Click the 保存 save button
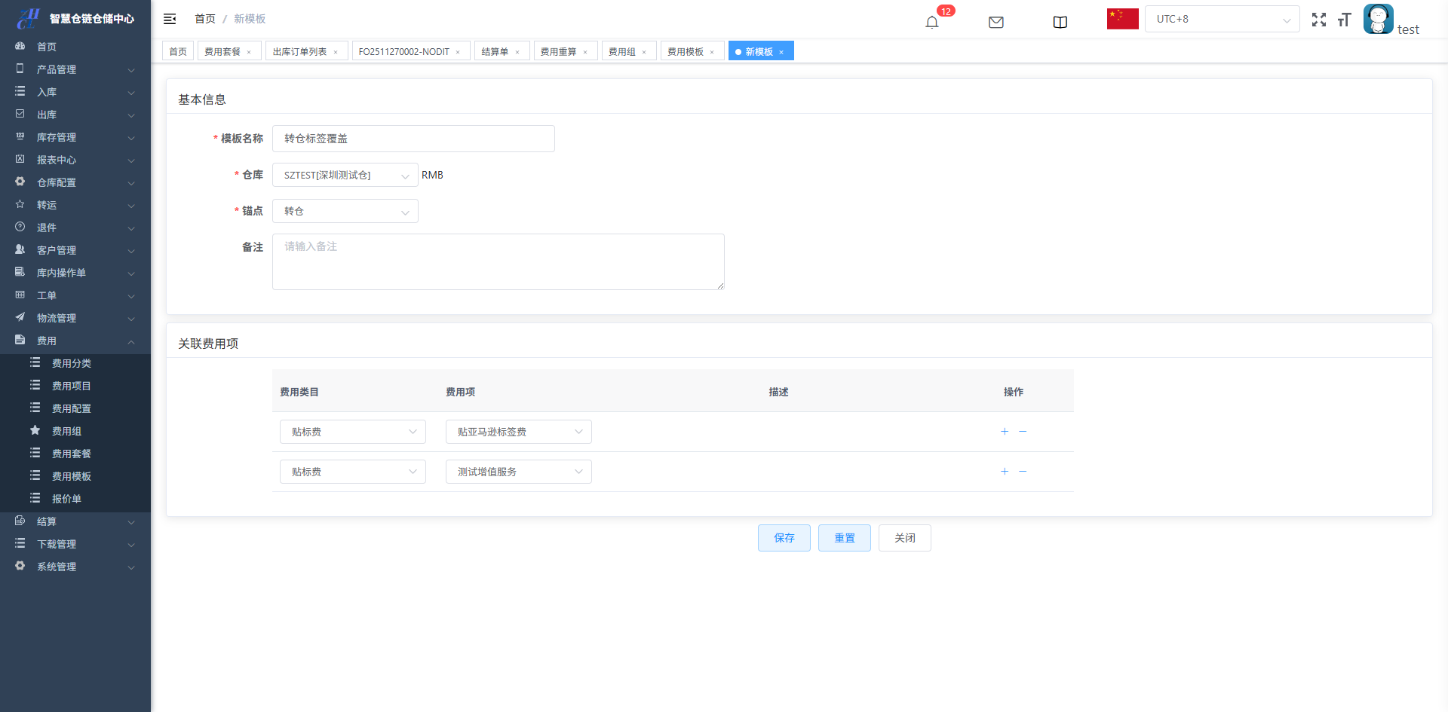 pyautogui.click(x=784, y=538)
